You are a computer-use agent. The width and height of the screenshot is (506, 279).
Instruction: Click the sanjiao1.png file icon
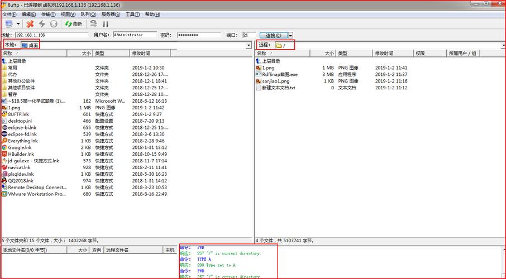click(258, 81)
